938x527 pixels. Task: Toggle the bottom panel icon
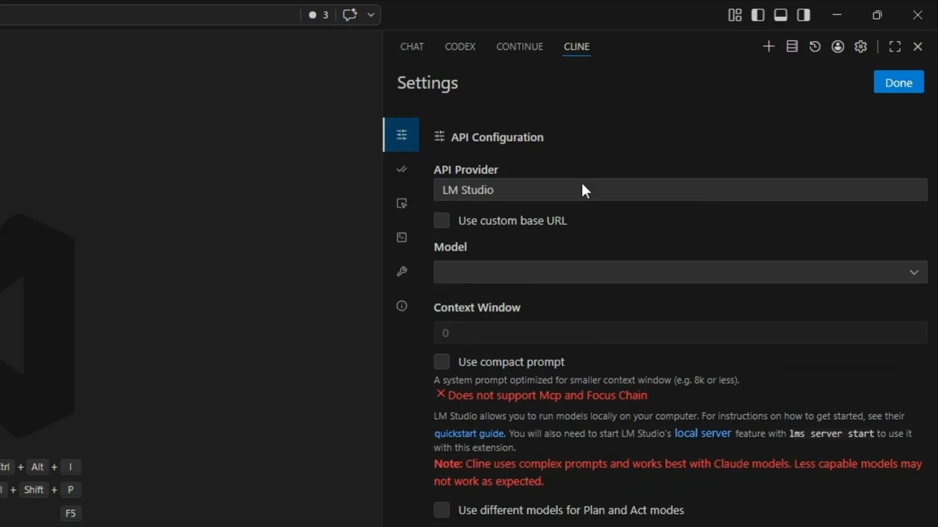pos(781,15)
